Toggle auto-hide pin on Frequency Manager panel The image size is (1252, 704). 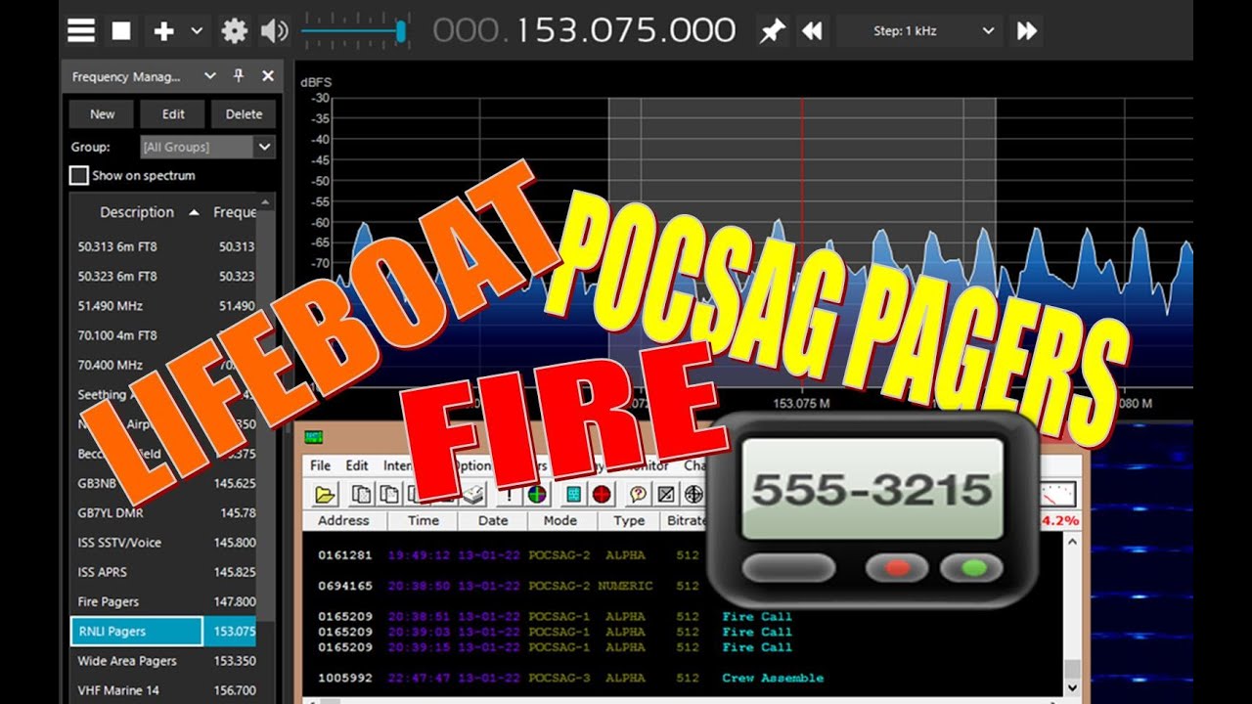[238, 75]
